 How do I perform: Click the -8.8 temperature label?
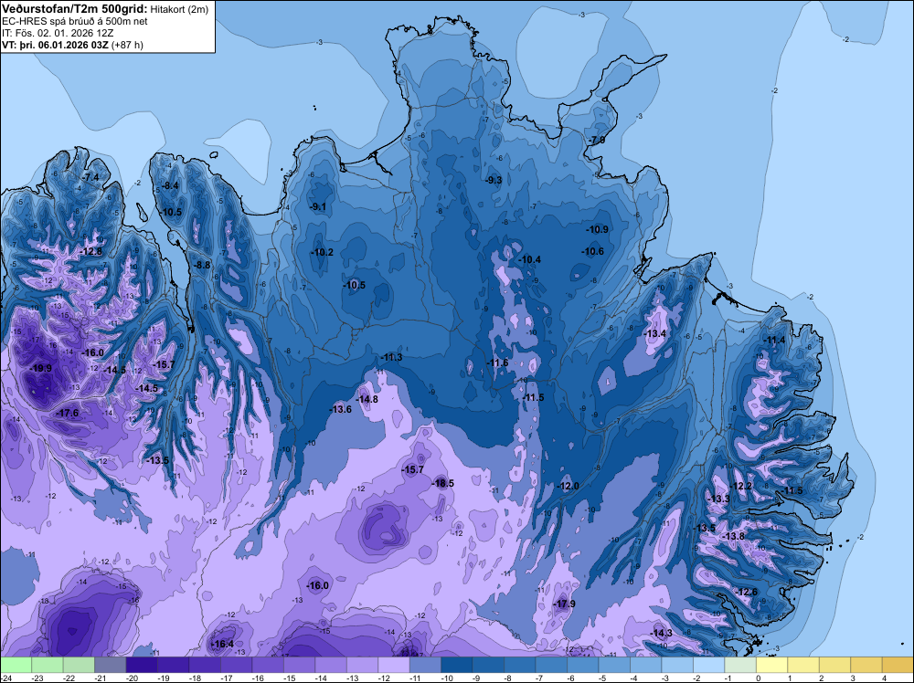pos(202,265)
